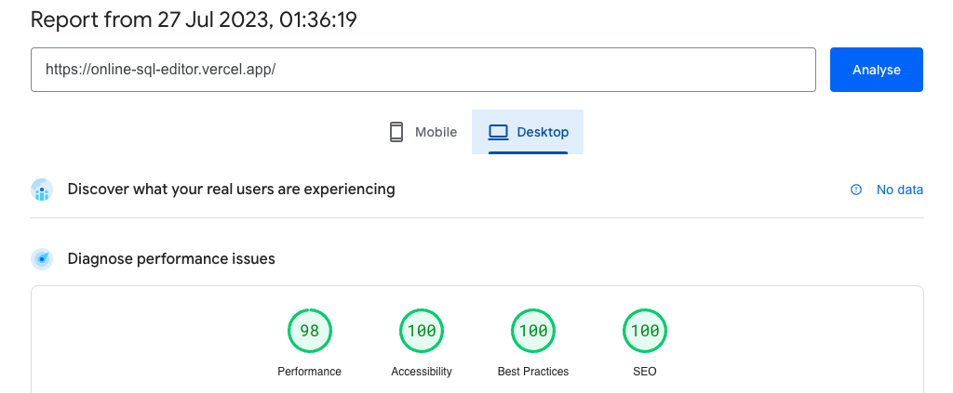Viewport: 953px width, 393px height.
Task: Click the Accessibility label
Action: pyautogui.click(x=422, y=372)
